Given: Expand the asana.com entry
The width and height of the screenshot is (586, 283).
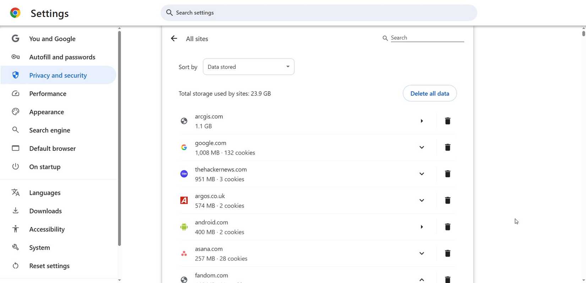Looking at the screenshot, I should click(422, 254).
